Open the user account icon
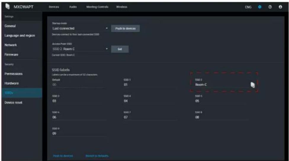Viewport: 289px width, 161px height. pos(280,7)
